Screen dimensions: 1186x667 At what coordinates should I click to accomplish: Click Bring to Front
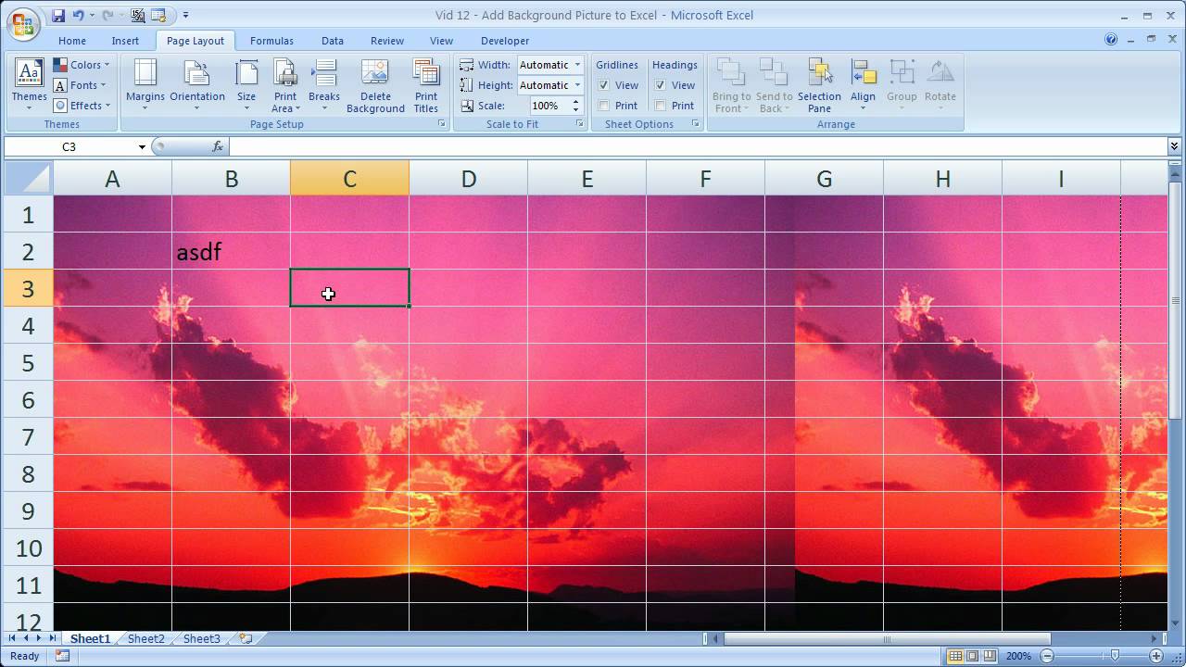731,84
